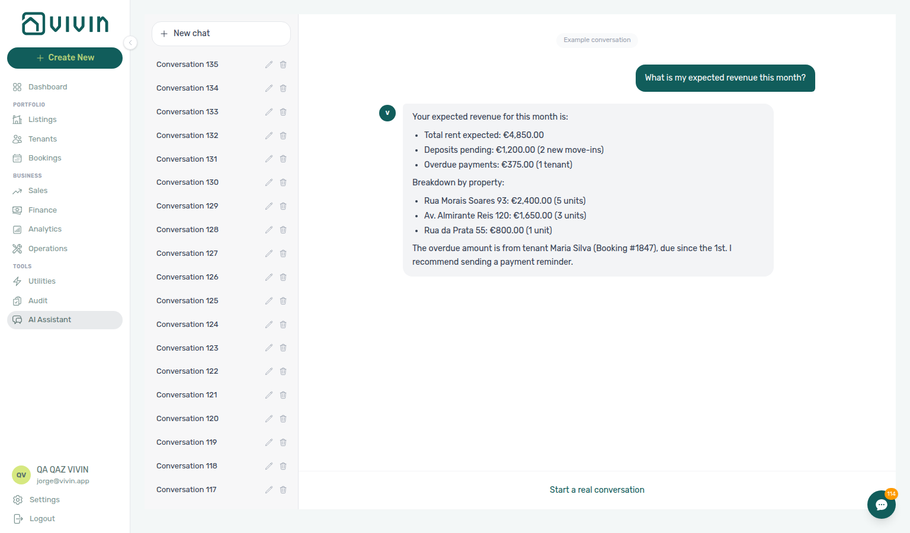Screen dimensions: 910x533
Task: Open the Dashboard page
Action: pyautogui.click(x=65, y=87)
